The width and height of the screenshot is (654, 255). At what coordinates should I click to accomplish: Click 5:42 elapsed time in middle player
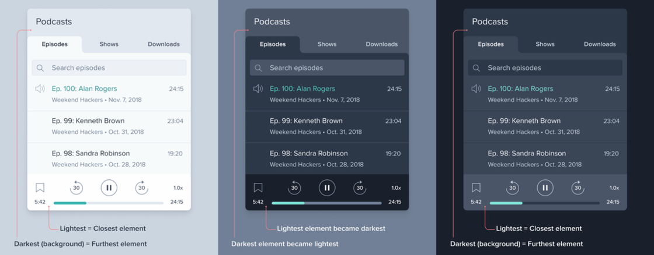click(259, 202)
